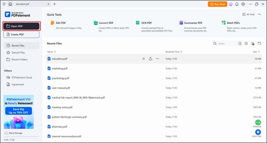
Task: Refresh the recent files list
Action: point(259,43)
